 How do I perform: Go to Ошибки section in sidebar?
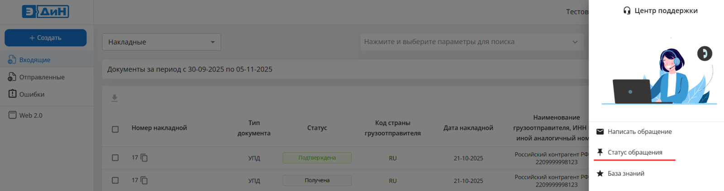click(32, 94)
